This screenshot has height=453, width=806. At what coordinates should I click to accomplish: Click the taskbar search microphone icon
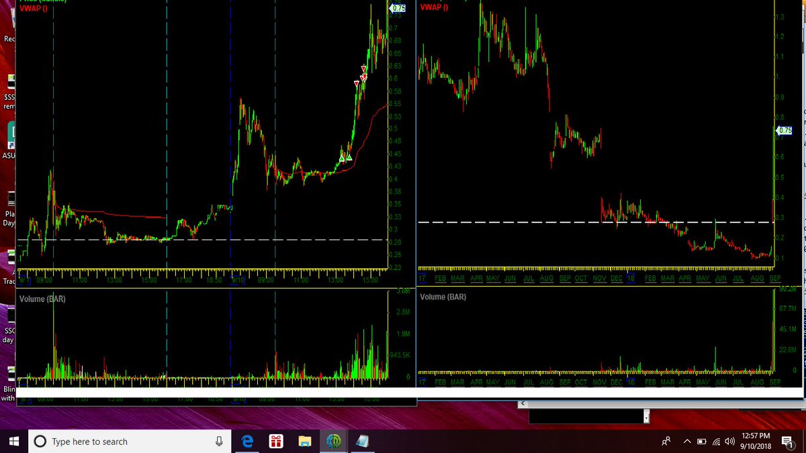click(219, 442)
